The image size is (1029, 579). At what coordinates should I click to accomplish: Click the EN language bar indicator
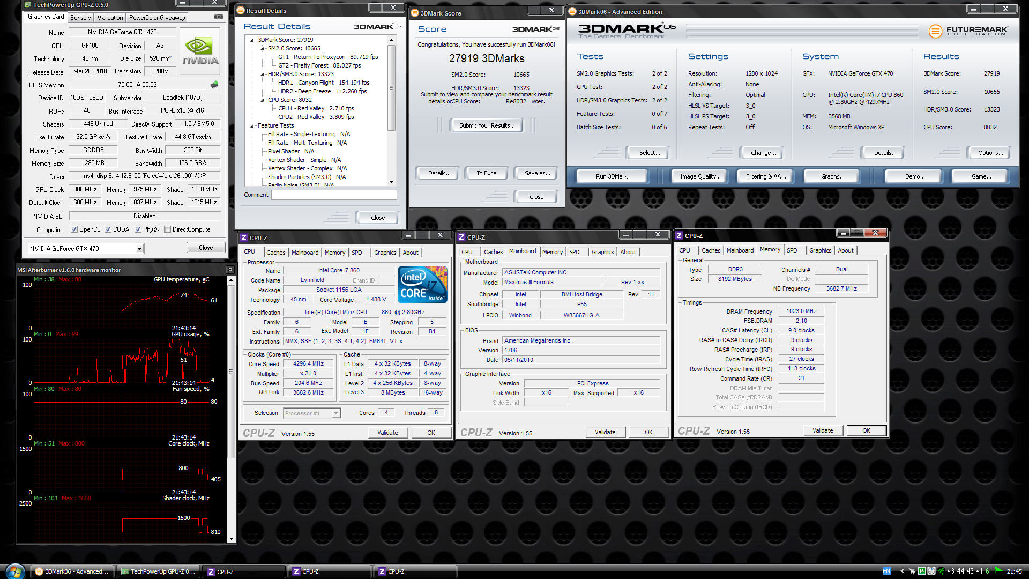coord(886,571)
